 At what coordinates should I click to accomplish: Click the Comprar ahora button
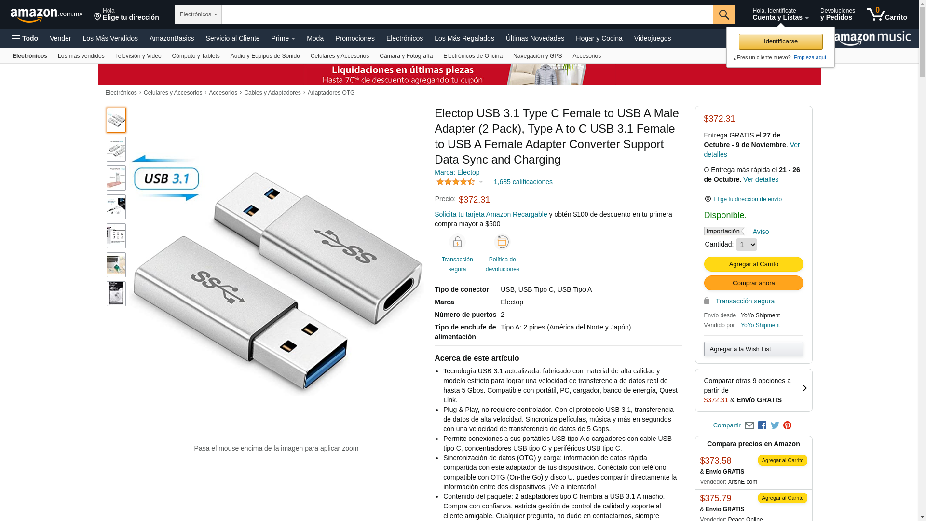tap(753, 283)
